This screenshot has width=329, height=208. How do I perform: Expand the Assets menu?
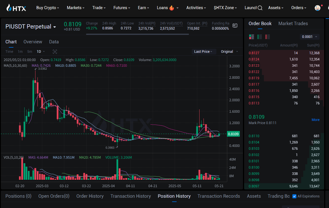coord(276,8)
